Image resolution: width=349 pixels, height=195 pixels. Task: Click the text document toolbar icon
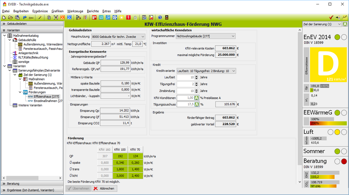pos(49,17)
